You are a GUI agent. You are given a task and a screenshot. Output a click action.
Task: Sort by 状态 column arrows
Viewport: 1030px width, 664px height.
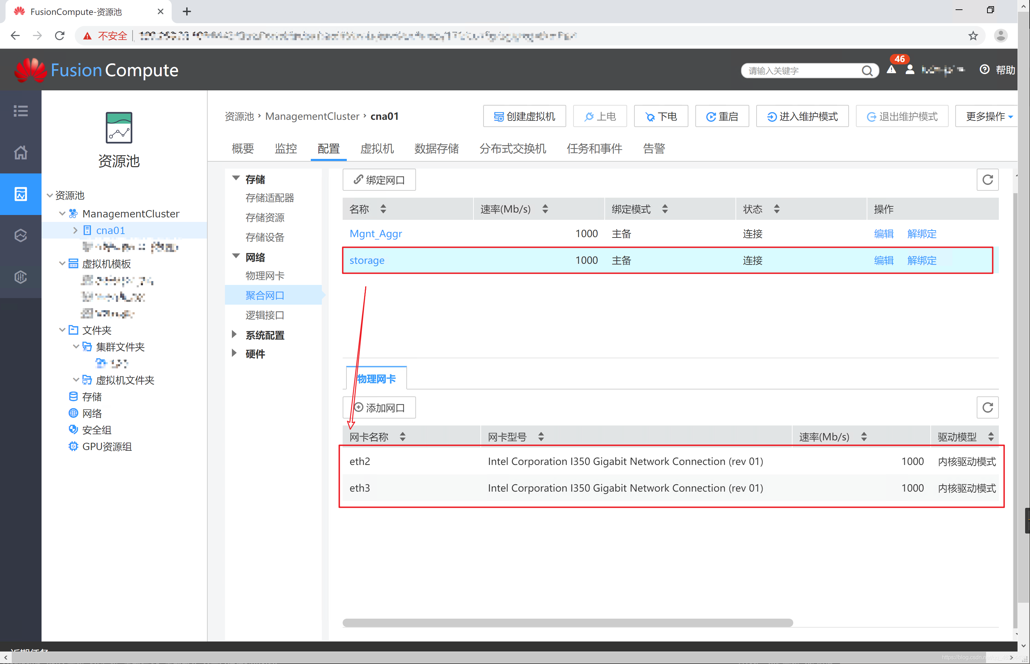(777, 209)
